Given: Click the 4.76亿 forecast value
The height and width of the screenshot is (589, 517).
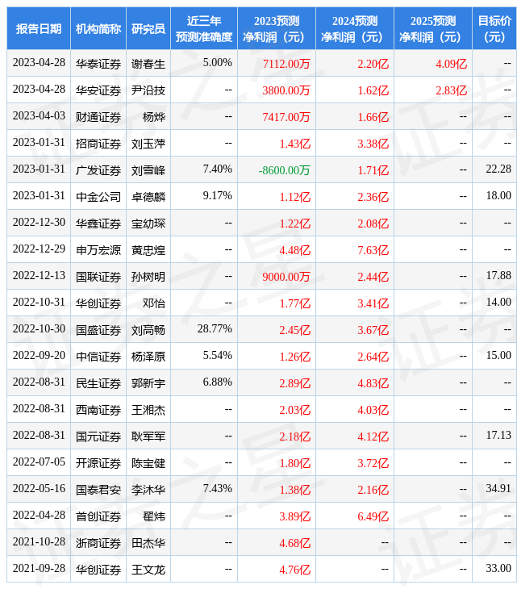Looking at the screenshot, I should (x=294, y=570).
